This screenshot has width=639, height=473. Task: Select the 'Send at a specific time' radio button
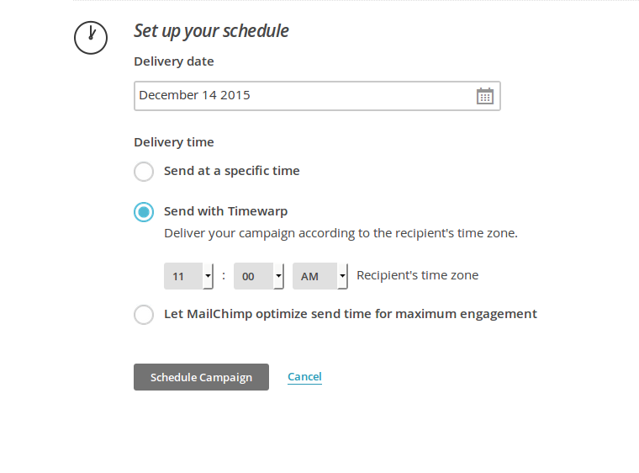pos(144,172)
